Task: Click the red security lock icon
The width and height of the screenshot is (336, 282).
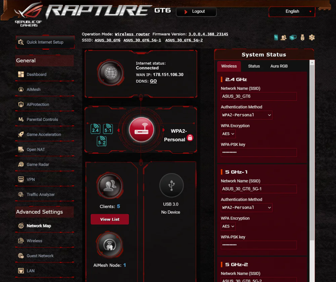Action: 190,138
